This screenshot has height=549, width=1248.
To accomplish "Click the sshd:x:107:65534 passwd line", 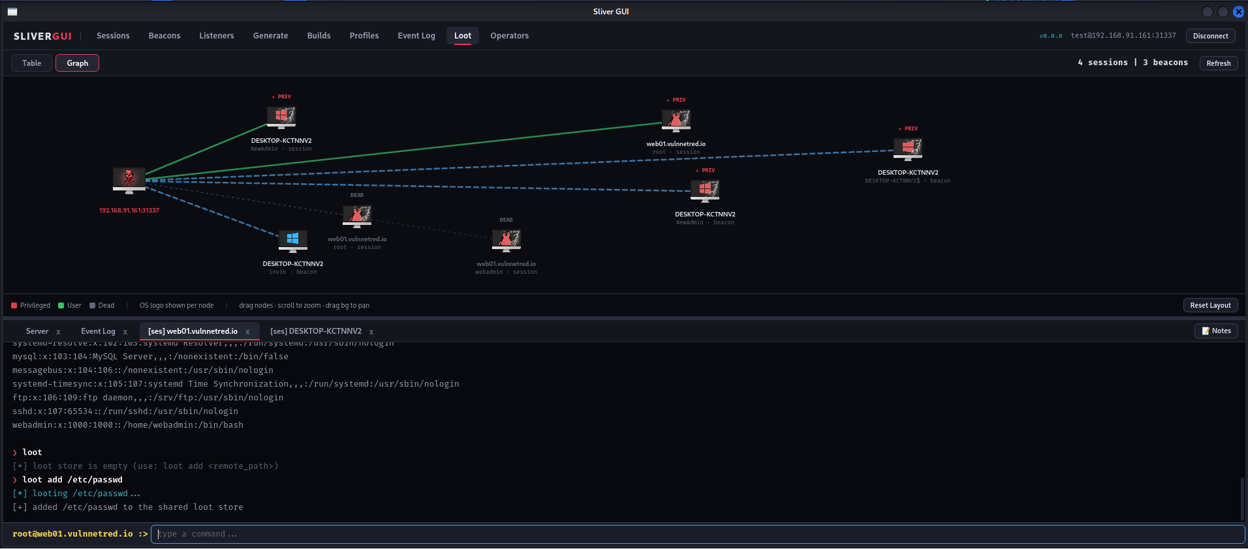I will pos(125,411).
